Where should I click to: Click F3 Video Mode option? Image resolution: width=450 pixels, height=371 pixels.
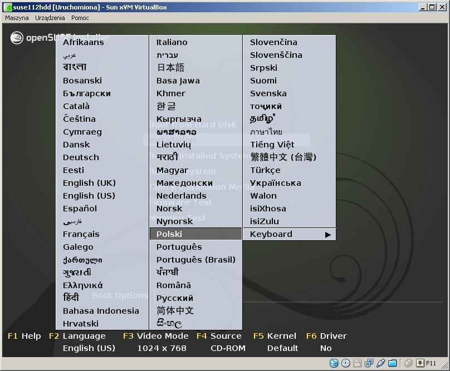tap(156, 336)
